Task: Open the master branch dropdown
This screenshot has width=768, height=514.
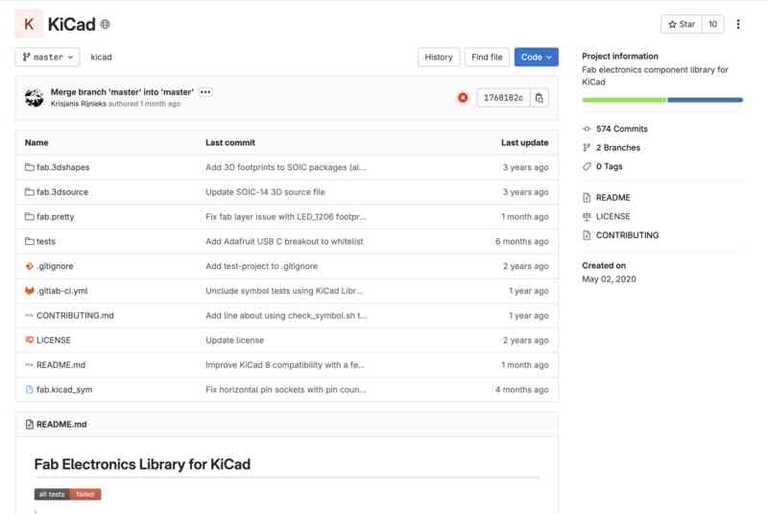Action: click(47, 58)
